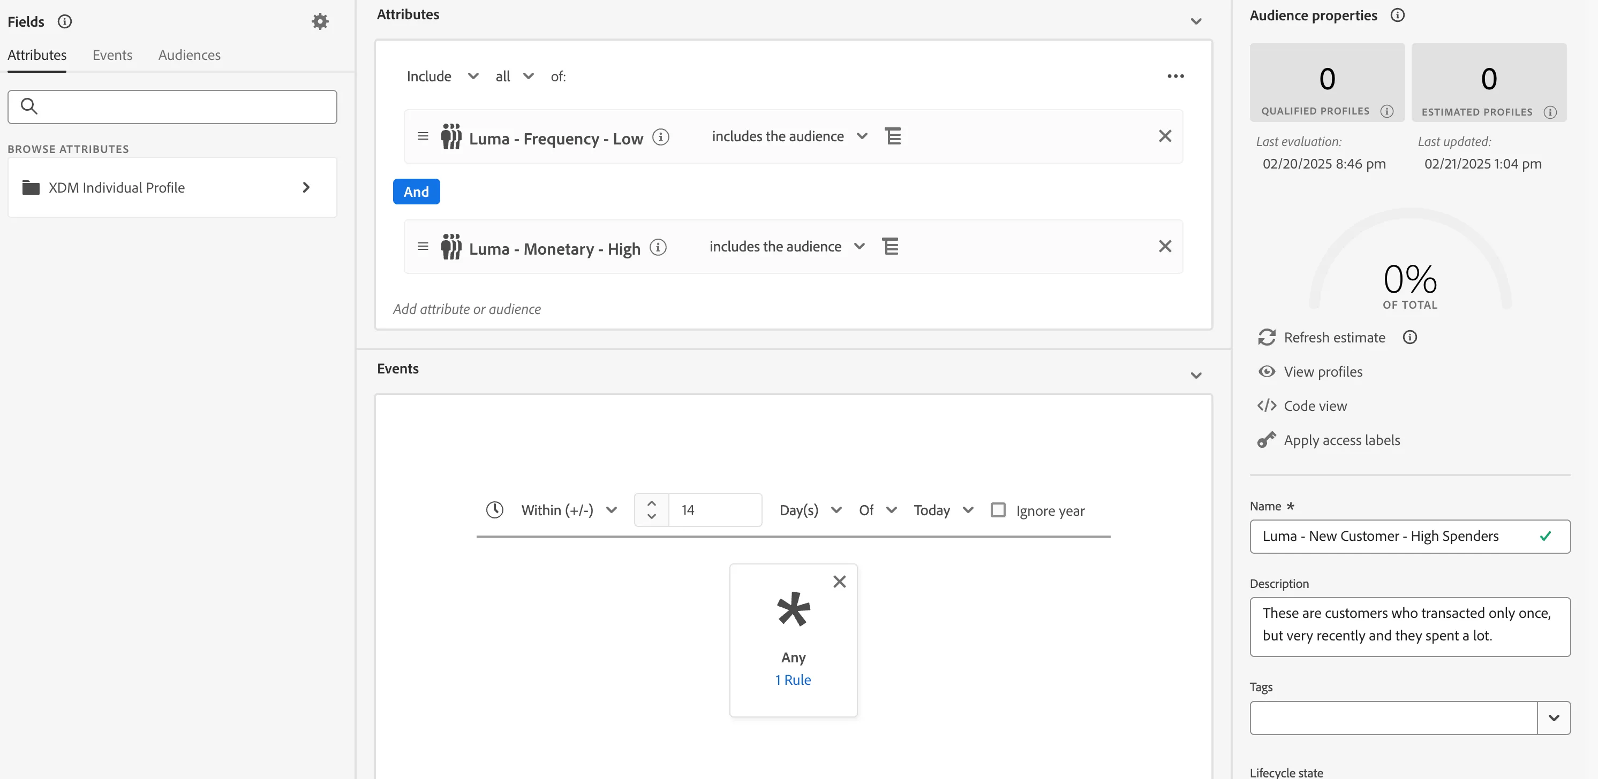Switch to the Events fields tab
This screenshot has height=779, width=1598.
pyautogui.click(x=112, y=55)
